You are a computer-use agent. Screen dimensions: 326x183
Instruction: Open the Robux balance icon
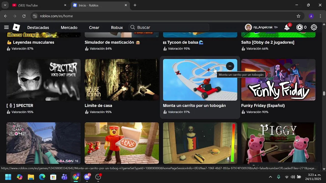300,27
